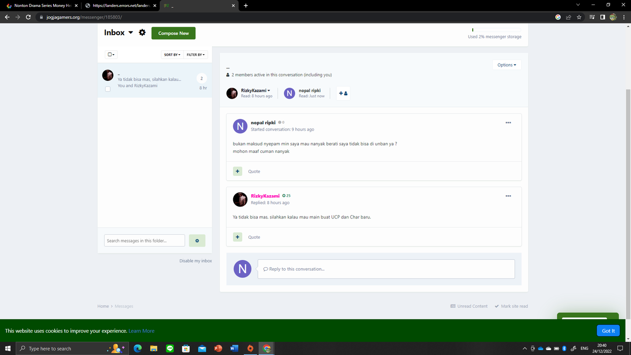Click Quote under nopal ripki's message

pyautogui.click(x=254, y=172)
